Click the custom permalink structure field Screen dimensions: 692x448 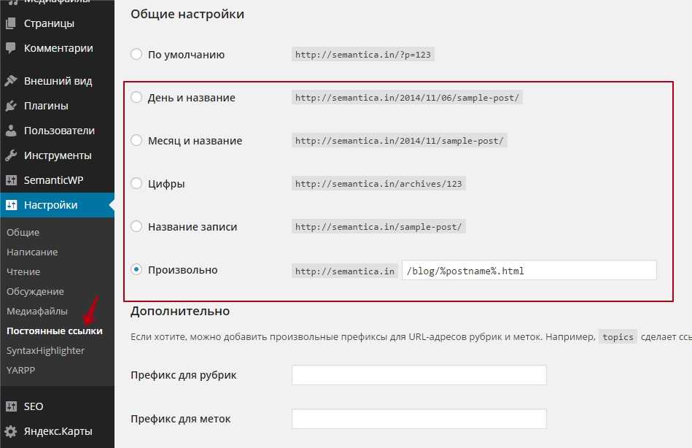pyautogui.click(x=529, y=271)
